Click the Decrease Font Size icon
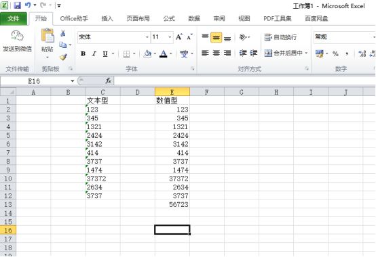 point(189,37)
